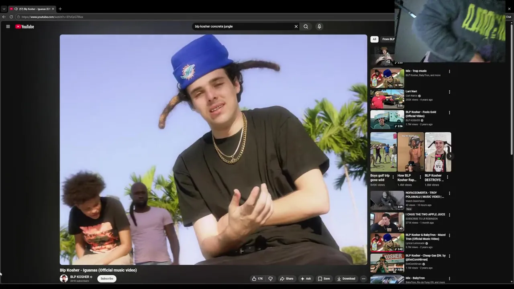Like the video with 17K thumbs-up
The image size is (514, 289).
point(257,279)
